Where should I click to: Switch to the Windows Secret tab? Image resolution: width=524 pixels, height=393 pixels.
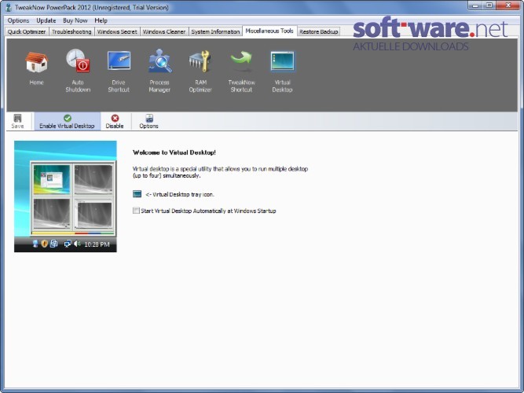[117, 31]
